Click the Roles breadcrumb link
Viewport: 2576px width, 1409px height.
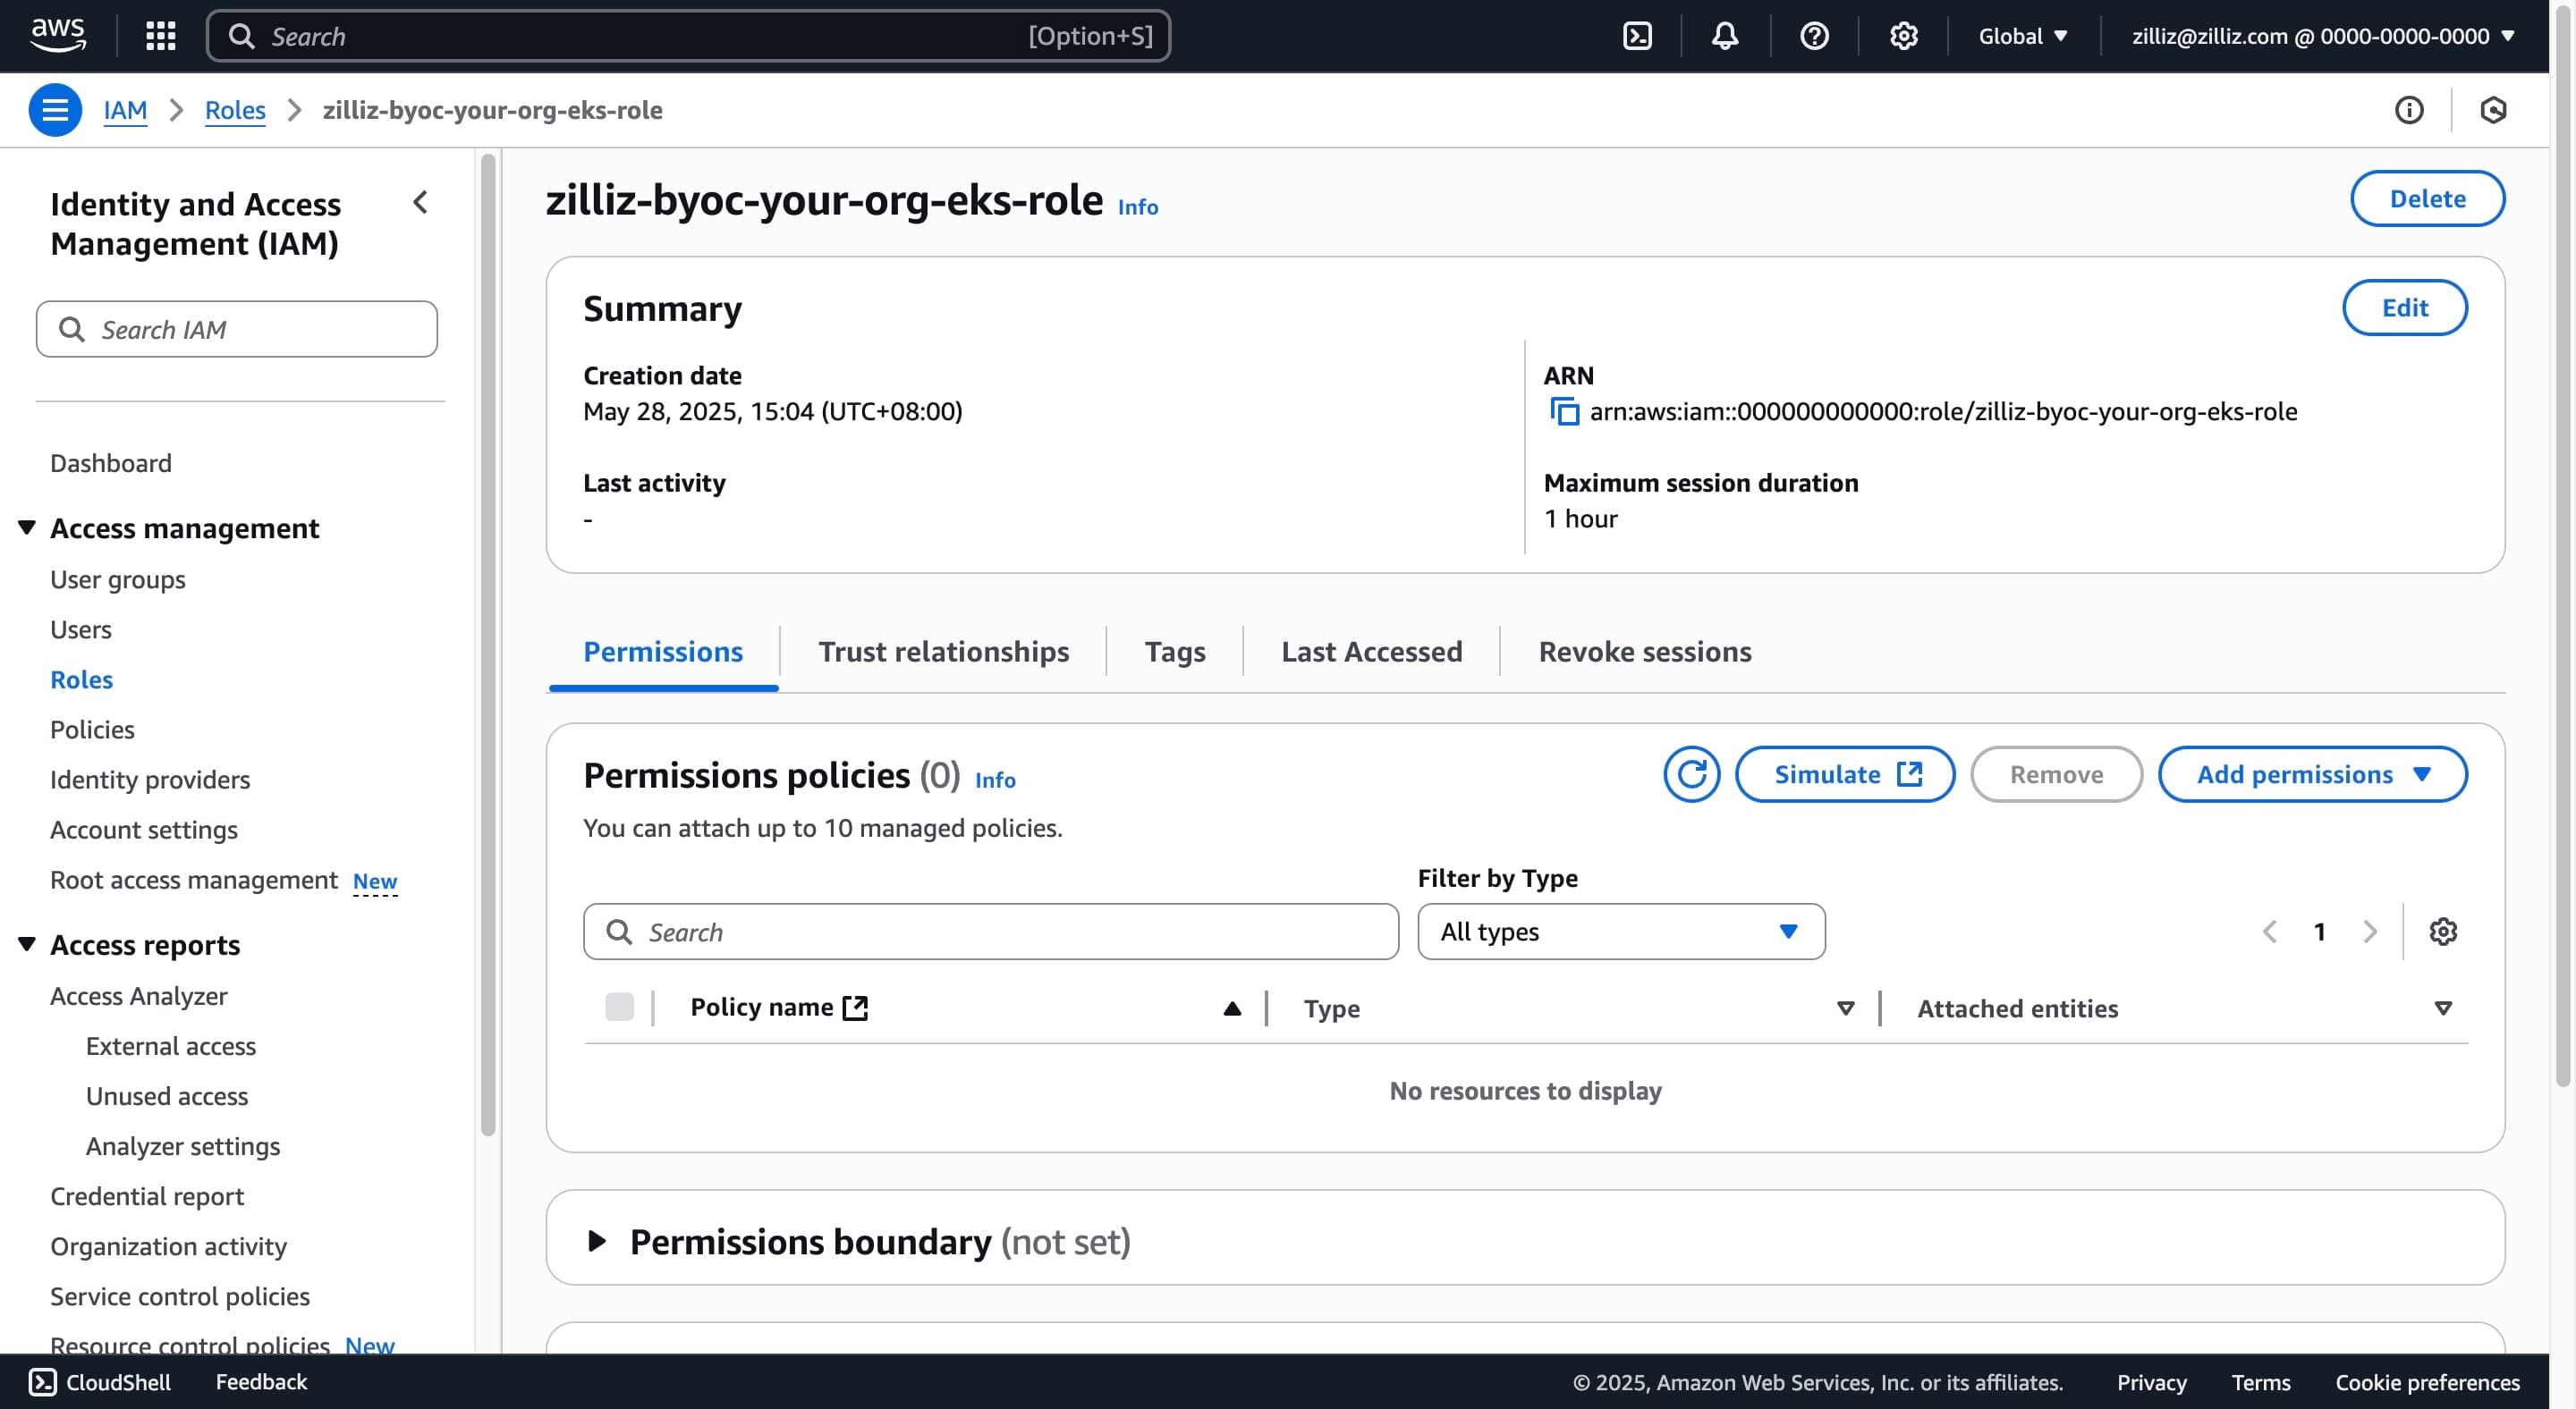pos(235,110)
